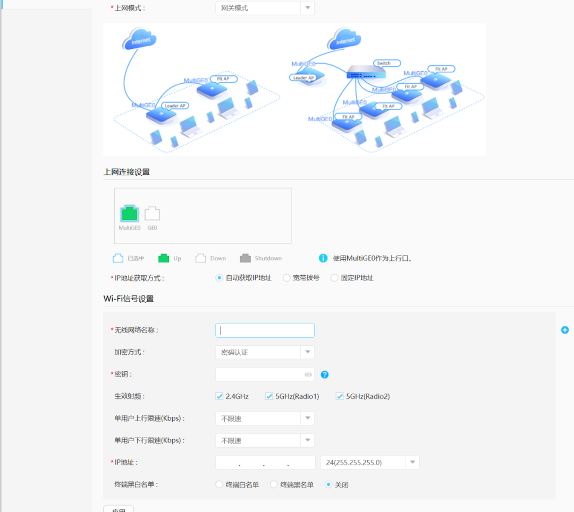The width and height of the screenshot is (574, 512).
Task: Click the help question mark beside the key field
Action: pos(325,374)
